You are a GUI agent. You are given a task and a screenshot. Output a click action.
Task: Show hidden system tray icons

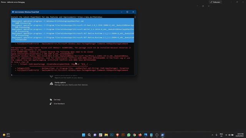point(212,135)
